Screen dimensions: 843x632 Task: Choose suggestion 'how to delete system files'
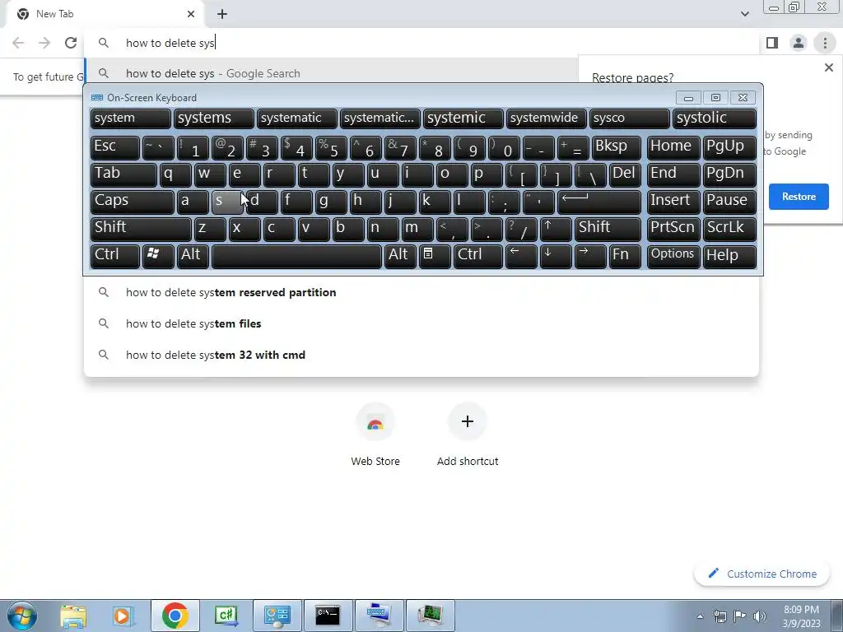(x=421, y=323)
